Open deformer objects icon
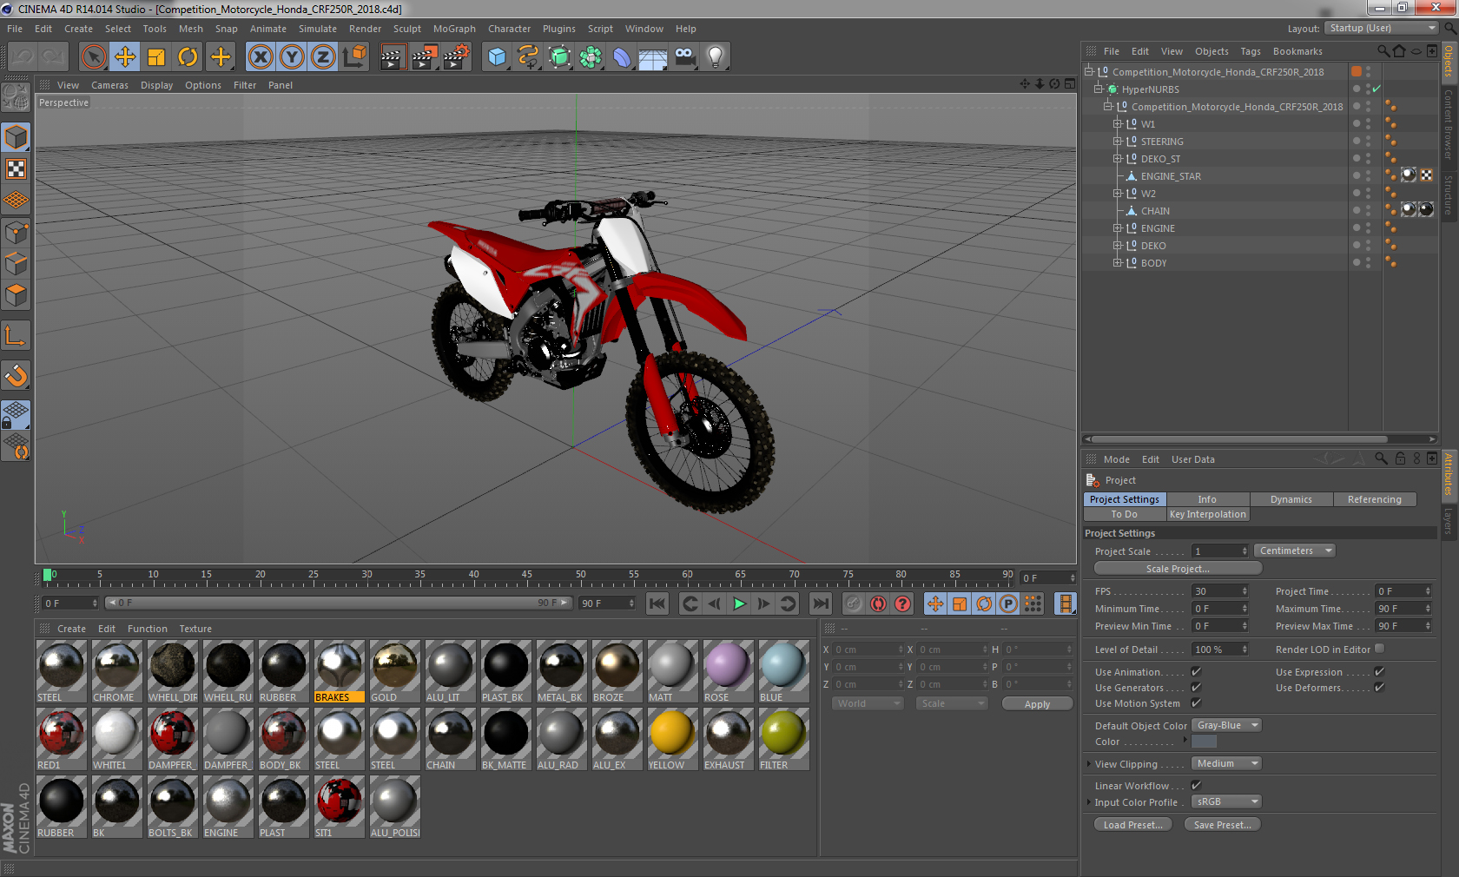This screenshot has height=877, width=1459. tap(622, 57)
